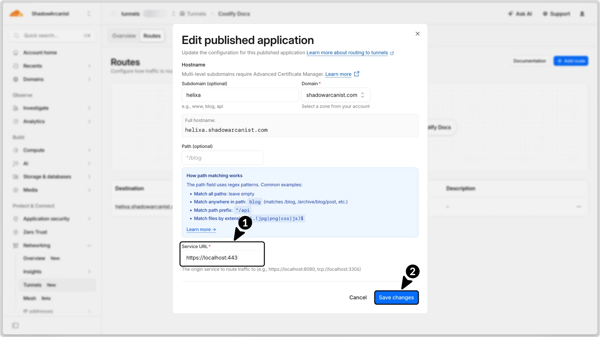The image size is (600, 337).
Task: Expand the Compute sidebar section
Action: tap(89, 150)
